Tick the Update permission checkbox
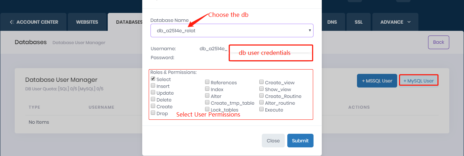Image resolution: width=464 pixels, height=156 pixels. pos(153,93)
